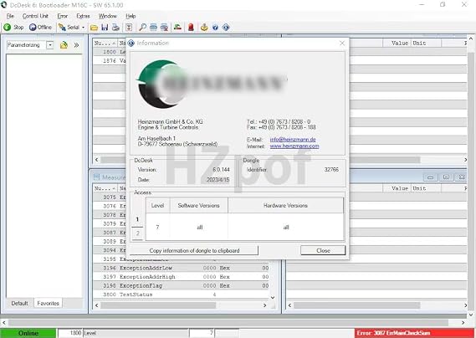This screenshot has width=476, height=338.
Task: Open the www.heinzmann.com link
Action: pos(294,146)
